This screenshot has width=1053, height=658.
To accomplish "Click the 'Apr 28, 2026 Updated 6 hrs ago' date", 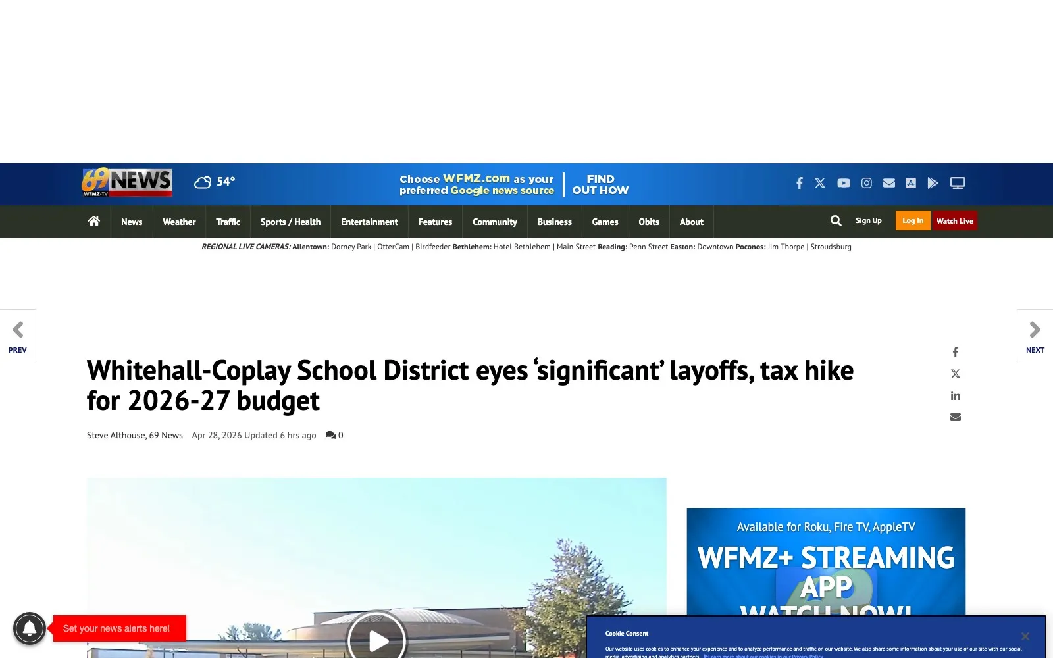I will (x=254, y=435).
